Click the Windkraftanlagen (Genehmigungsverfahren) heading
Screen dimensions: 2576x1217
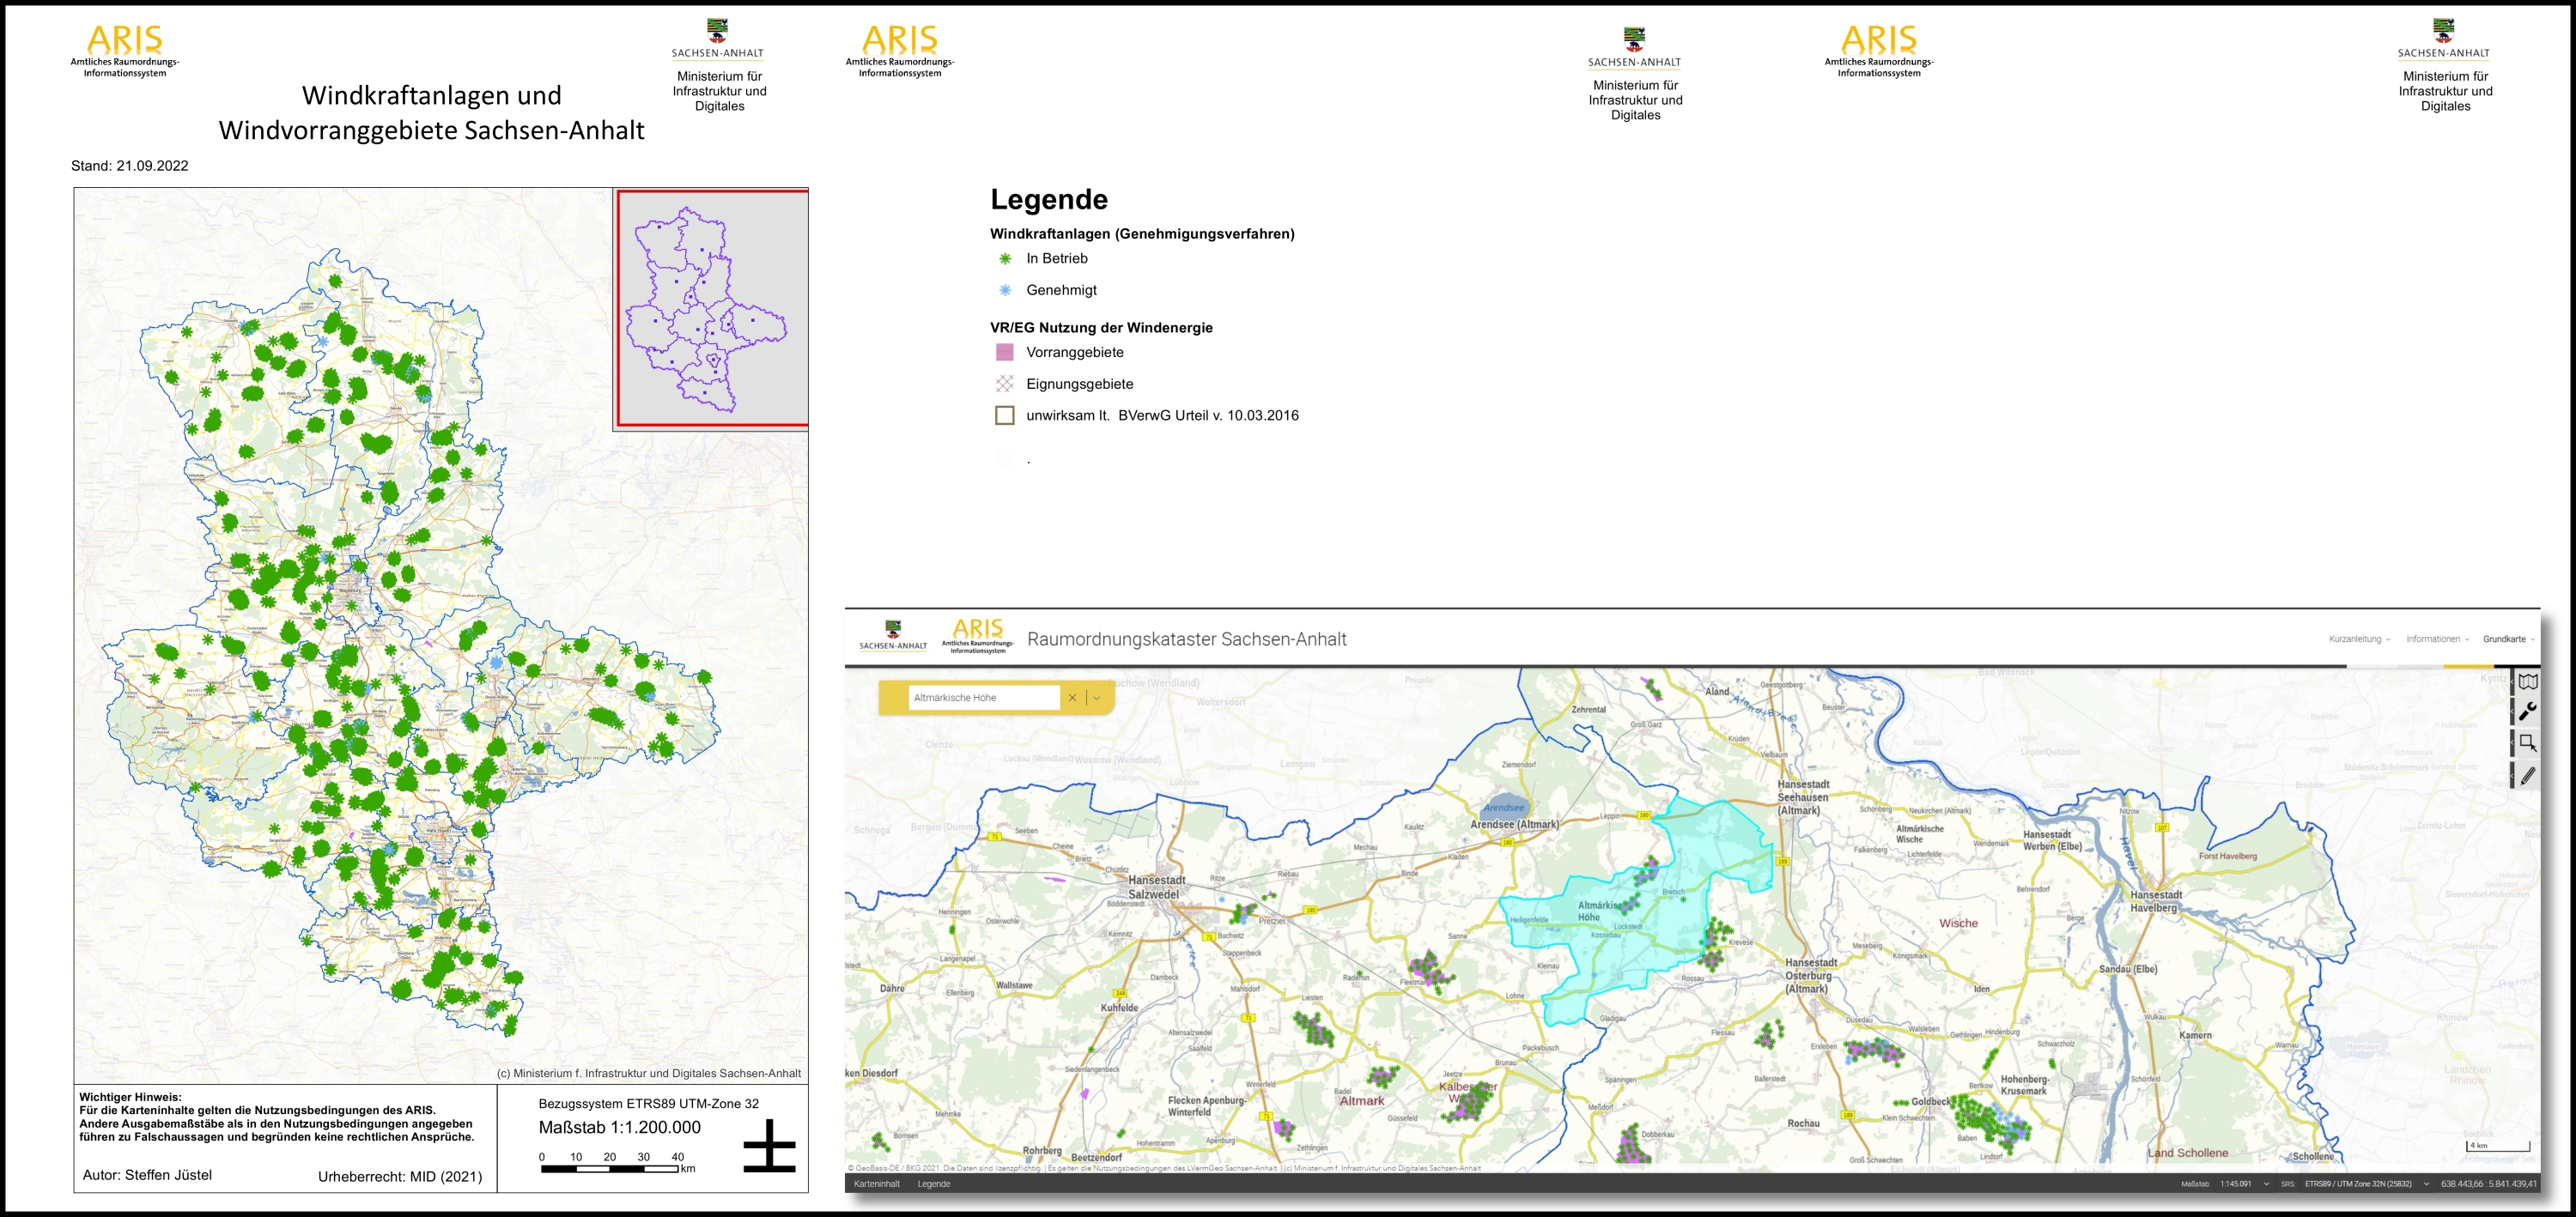click(1142, 233)
